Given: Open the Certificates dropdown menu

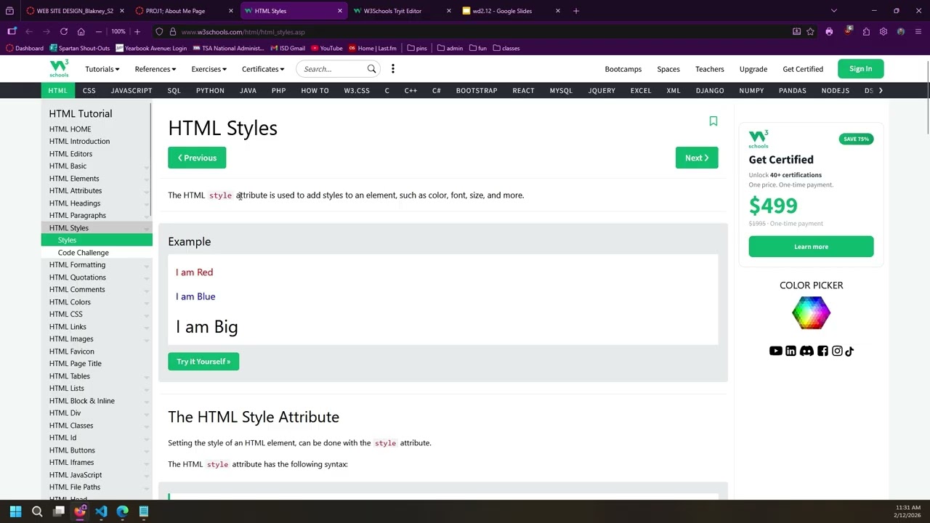Looking at the screenshot, I should 263,69.
